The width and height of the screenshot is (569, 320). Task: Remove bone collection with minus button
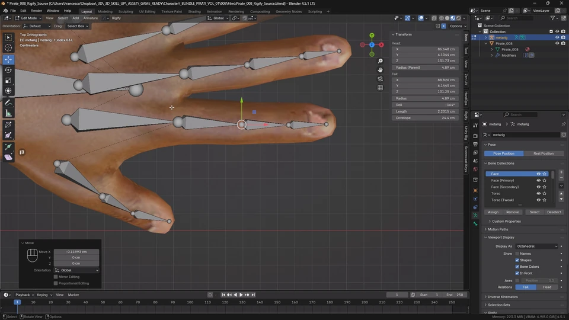(x=561, y=178)
